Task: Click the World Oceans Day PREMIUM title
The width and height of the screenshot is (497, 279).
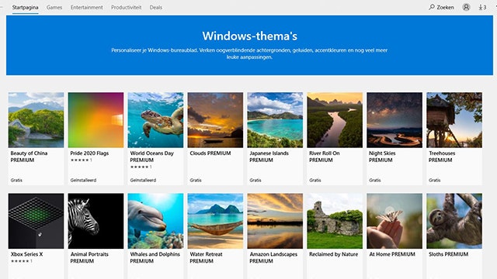Action: click(152, 157)
